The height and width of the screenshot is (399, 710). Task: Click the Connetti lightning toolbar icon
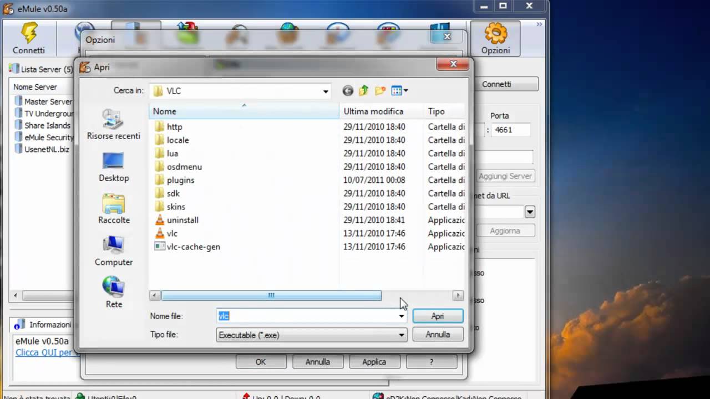[29, 38]
